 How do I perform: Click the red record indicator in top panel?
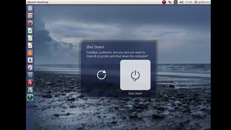(164, 2)
